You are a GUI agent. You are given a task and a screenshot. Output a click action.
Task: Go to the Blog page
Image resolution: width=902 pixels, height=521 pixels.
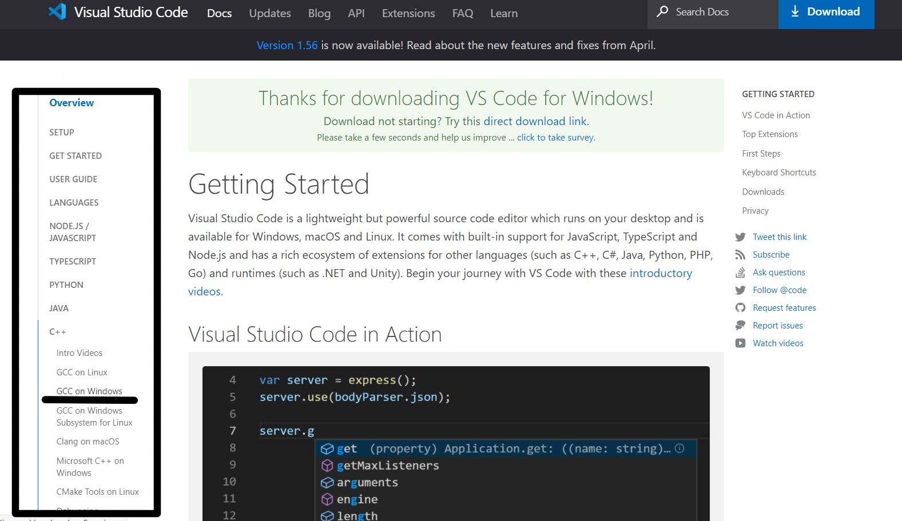[x=319, y=13]
